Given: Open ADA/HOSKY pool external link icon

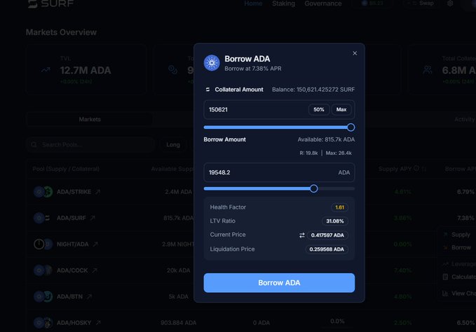Looking at the screenshot, I should point(97,323).
